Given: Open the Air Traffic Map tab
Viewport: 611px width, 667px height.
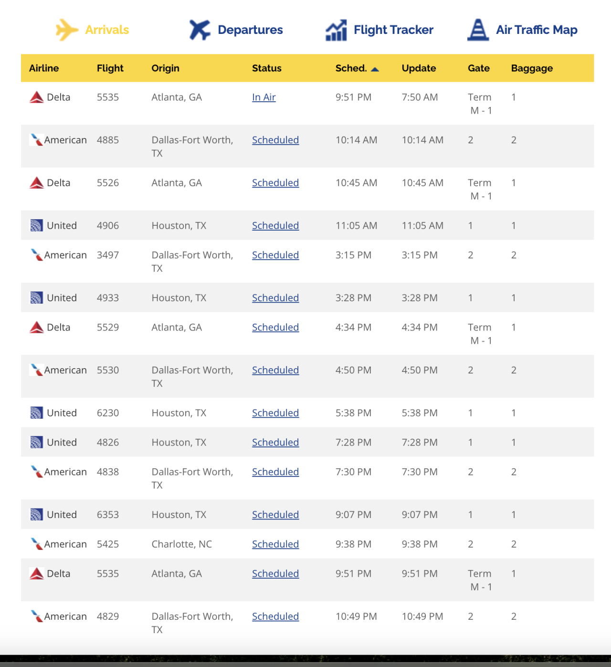Looking at the screenshot, I should pyautogui.click(x=537, y=29).
